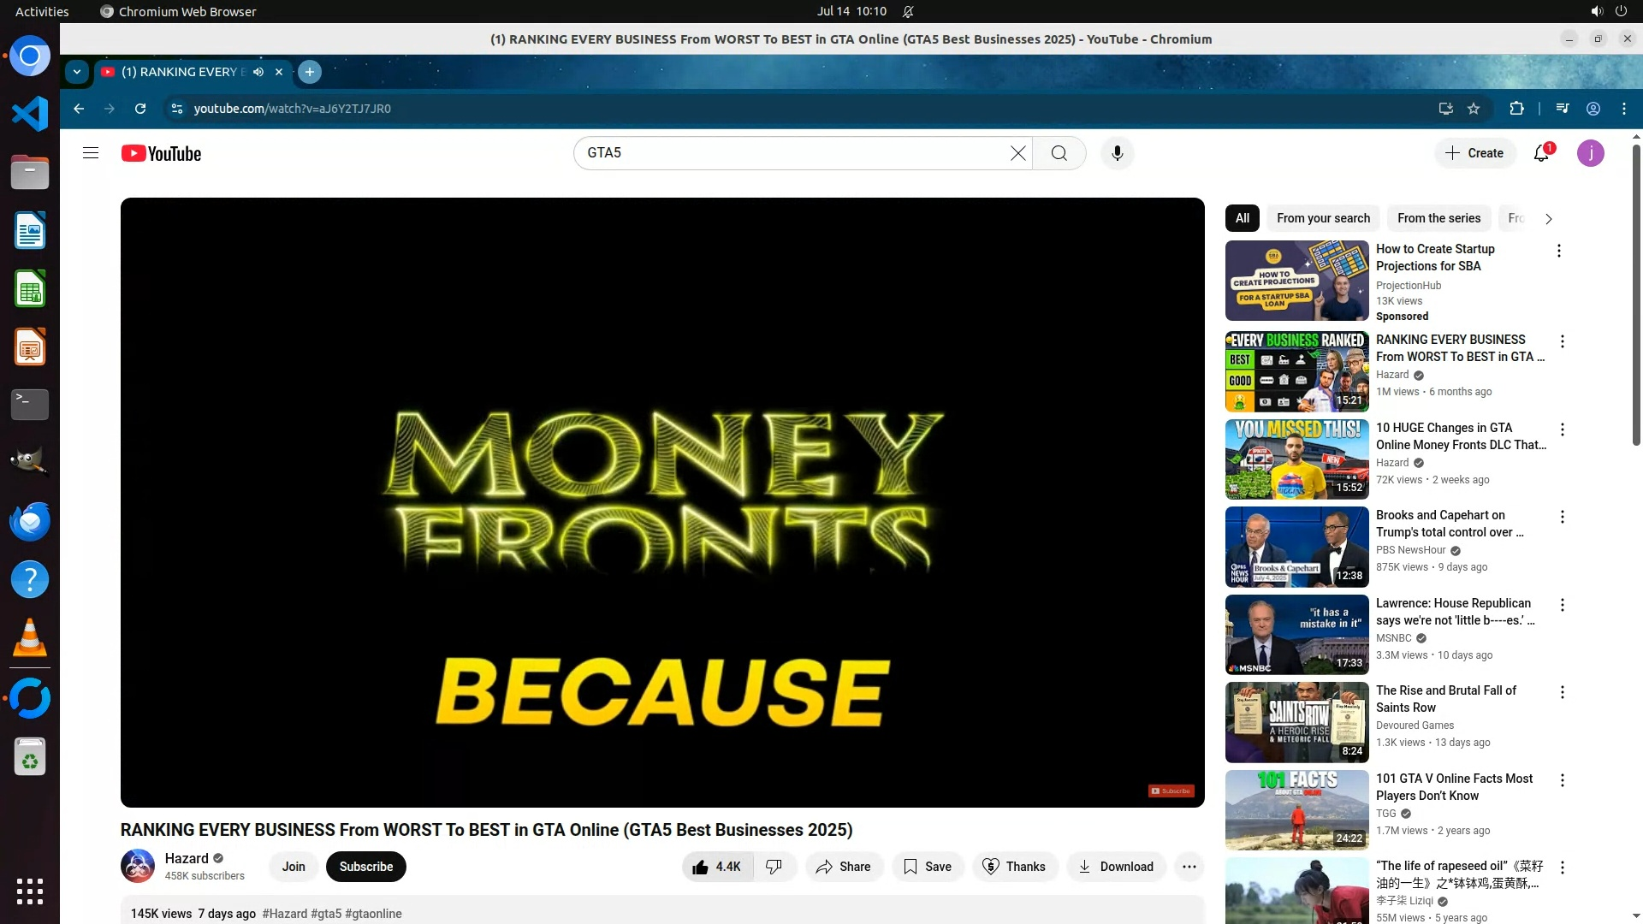
Task: Dislike the video with thumbs down
Action: (x=774, y=867)
